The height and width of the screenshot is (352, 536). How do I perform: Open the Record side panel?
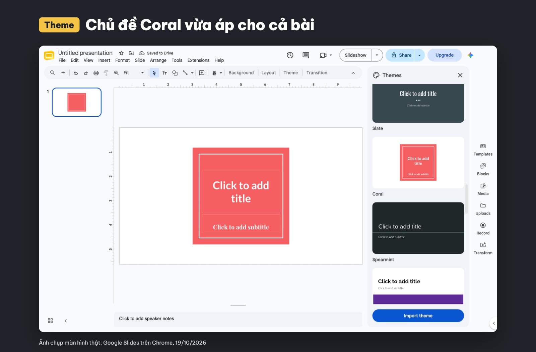point(483,229)
